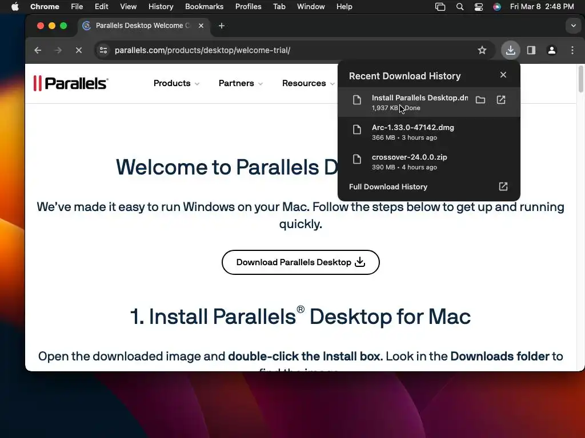Open a new tab
The width and height of the screenshot is (585, 438).
(222, 26)
